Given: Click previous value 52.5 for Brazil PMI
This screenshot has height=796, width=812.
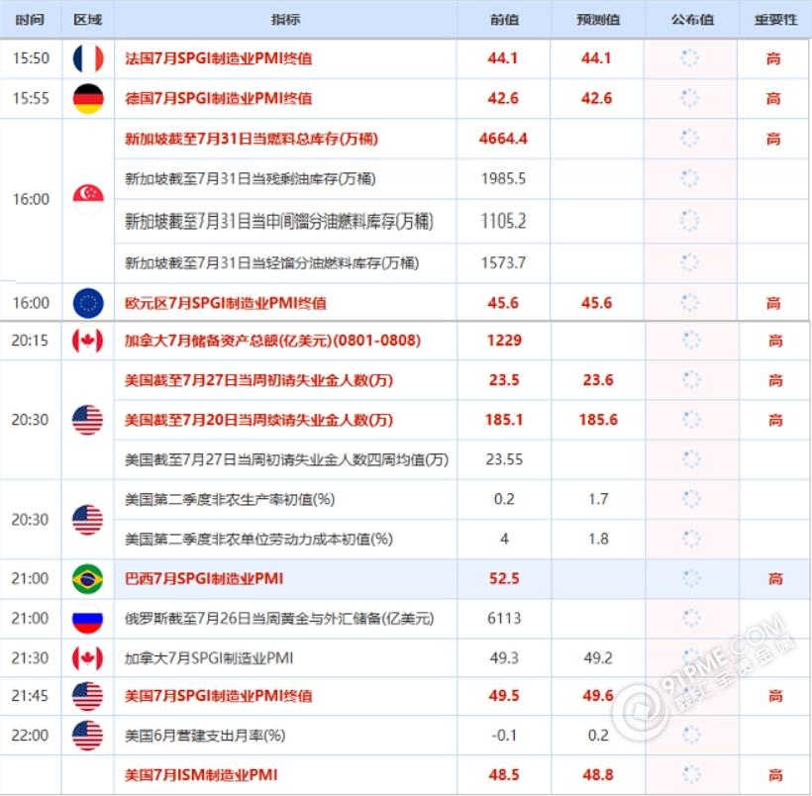Looking at the screenshot, I should pyautogui.click(x=504, y=578).
